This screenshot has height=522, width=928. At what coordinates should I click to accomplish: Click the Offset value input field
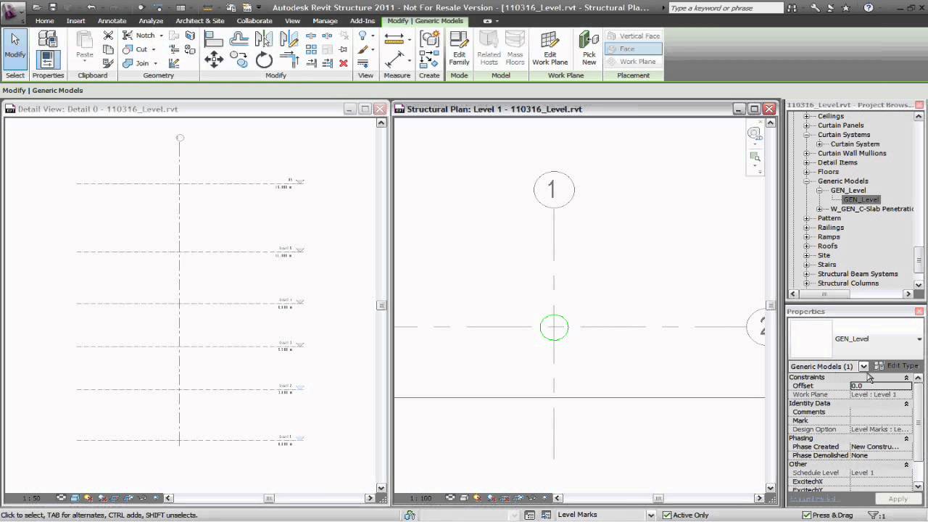click(x=881, y=386)
